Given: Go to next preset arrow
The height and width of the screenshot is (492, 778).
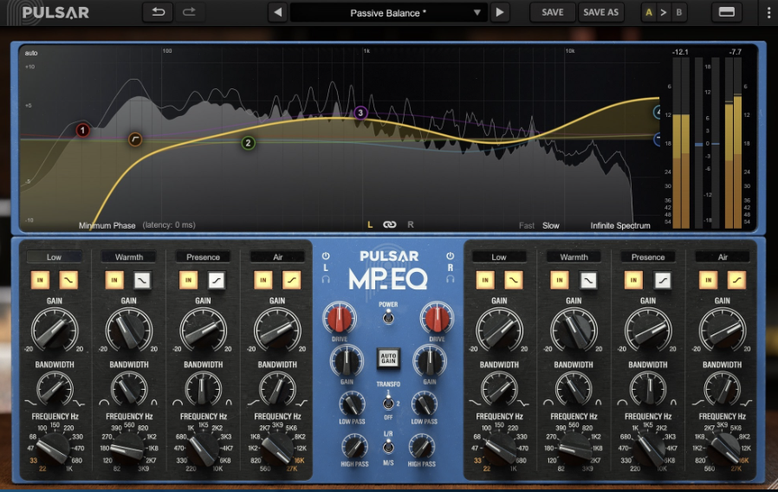Looking at the screenshot, I should [x=500, y=12].
